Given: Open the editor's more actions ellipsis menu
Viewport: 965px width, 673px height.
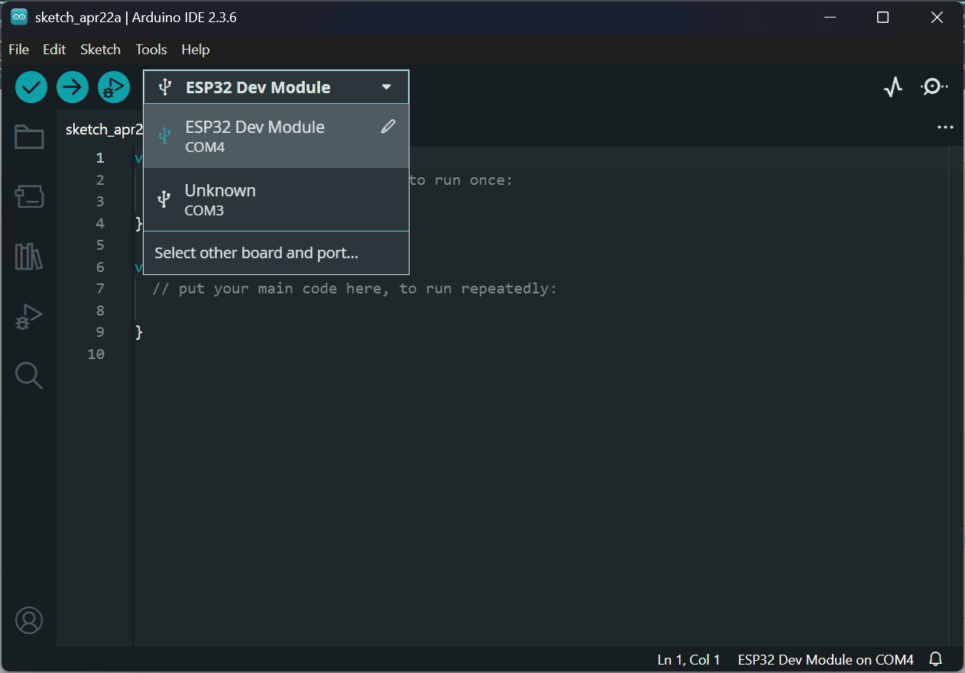Looking at the screenshot, I should pos(945,127).
